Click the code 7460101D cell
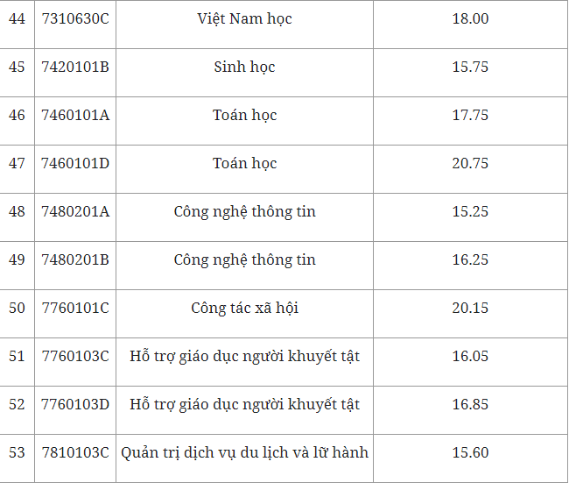 click(75, 164)
